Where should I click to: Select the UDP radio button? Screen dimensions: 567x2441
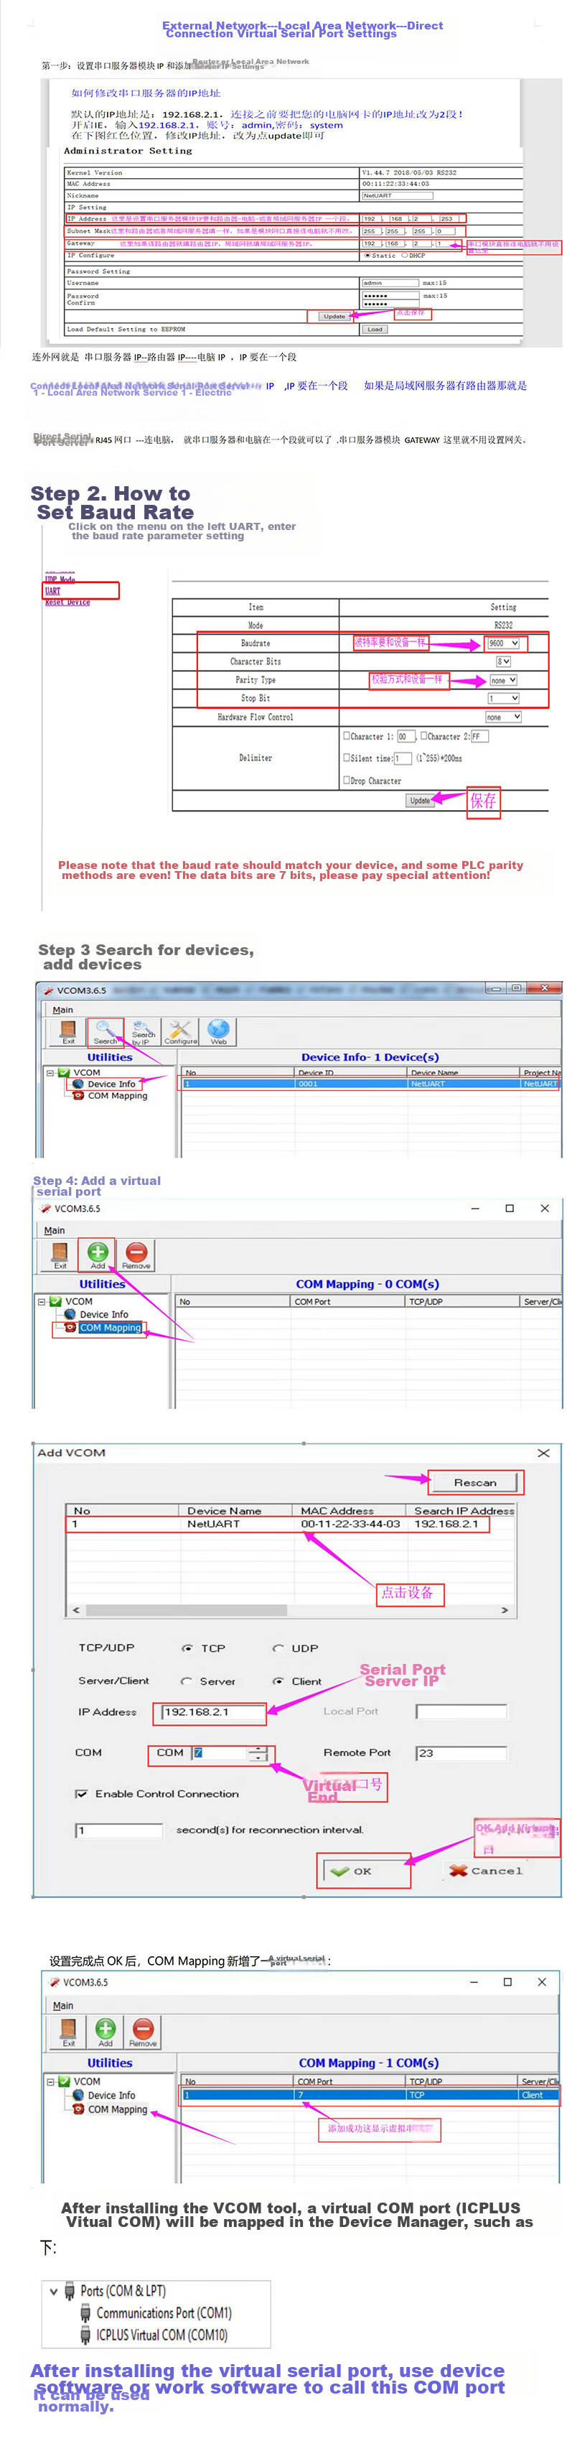[278, 1648]
